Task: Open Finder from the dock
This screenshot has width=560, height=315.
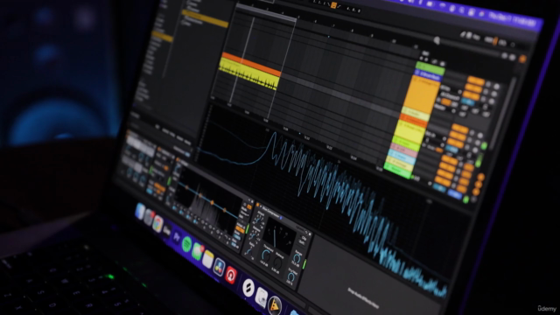Action: pos(140,212)
